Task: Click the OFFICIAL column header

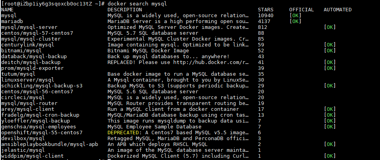Action: (301, 10)
